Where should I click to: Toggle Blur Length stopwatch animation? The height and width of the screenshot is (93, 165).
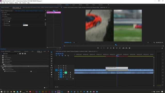click(x=4, y=25)
